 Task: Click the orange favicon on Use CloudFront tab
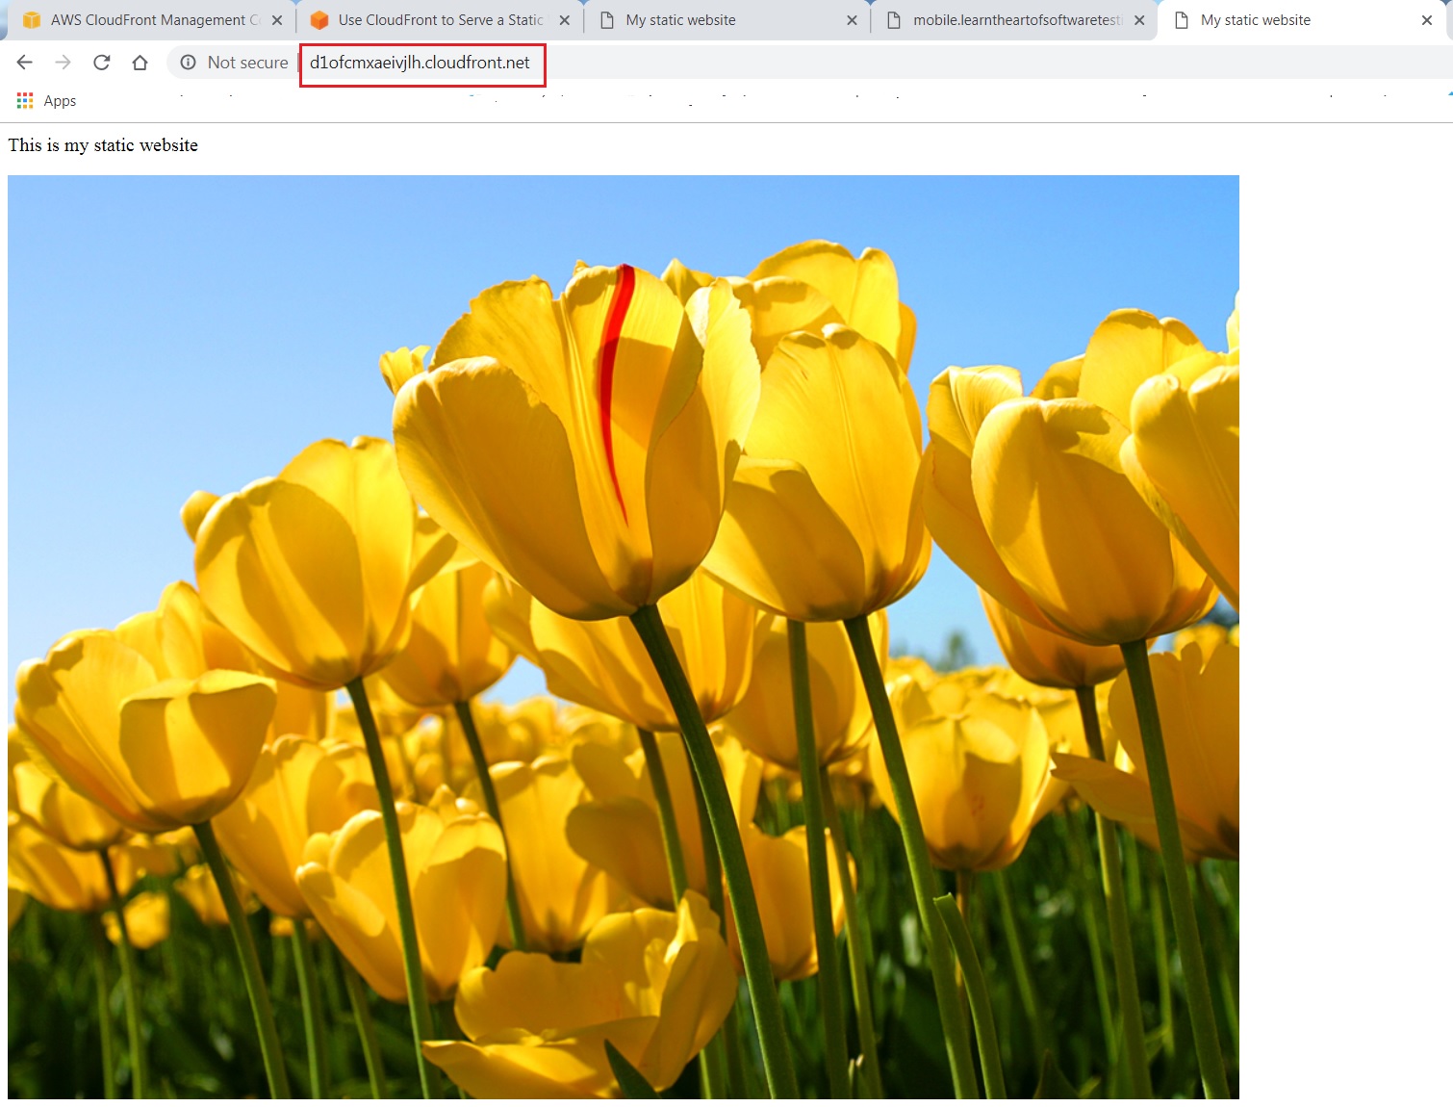tap(319, 20)
